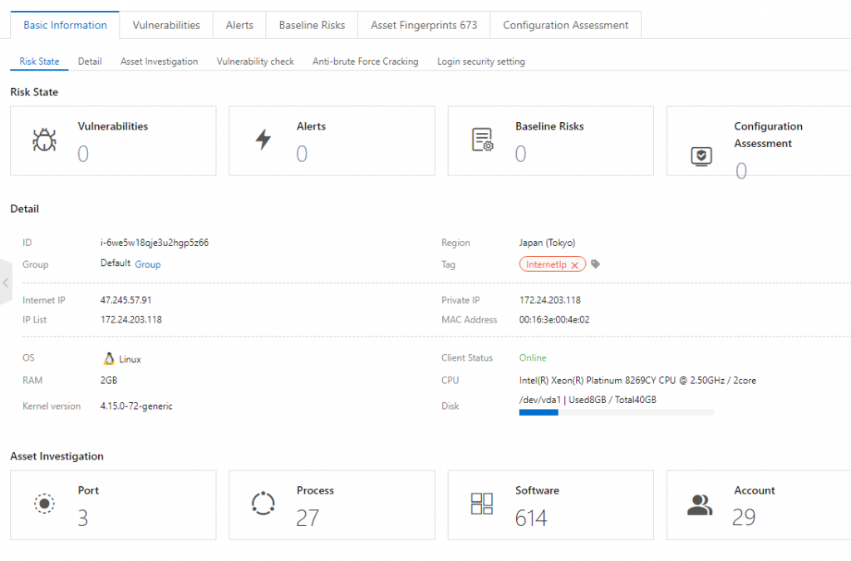Viewport: 851px width, 561px height.
Task: Click the Disk usage progress bar
Action: pyautogui.click(x=615, y=412)
